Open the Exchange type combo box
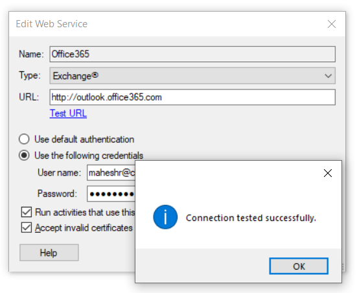Image resolution: width=357 pixels, height=293 pixels. click(192, 76)
